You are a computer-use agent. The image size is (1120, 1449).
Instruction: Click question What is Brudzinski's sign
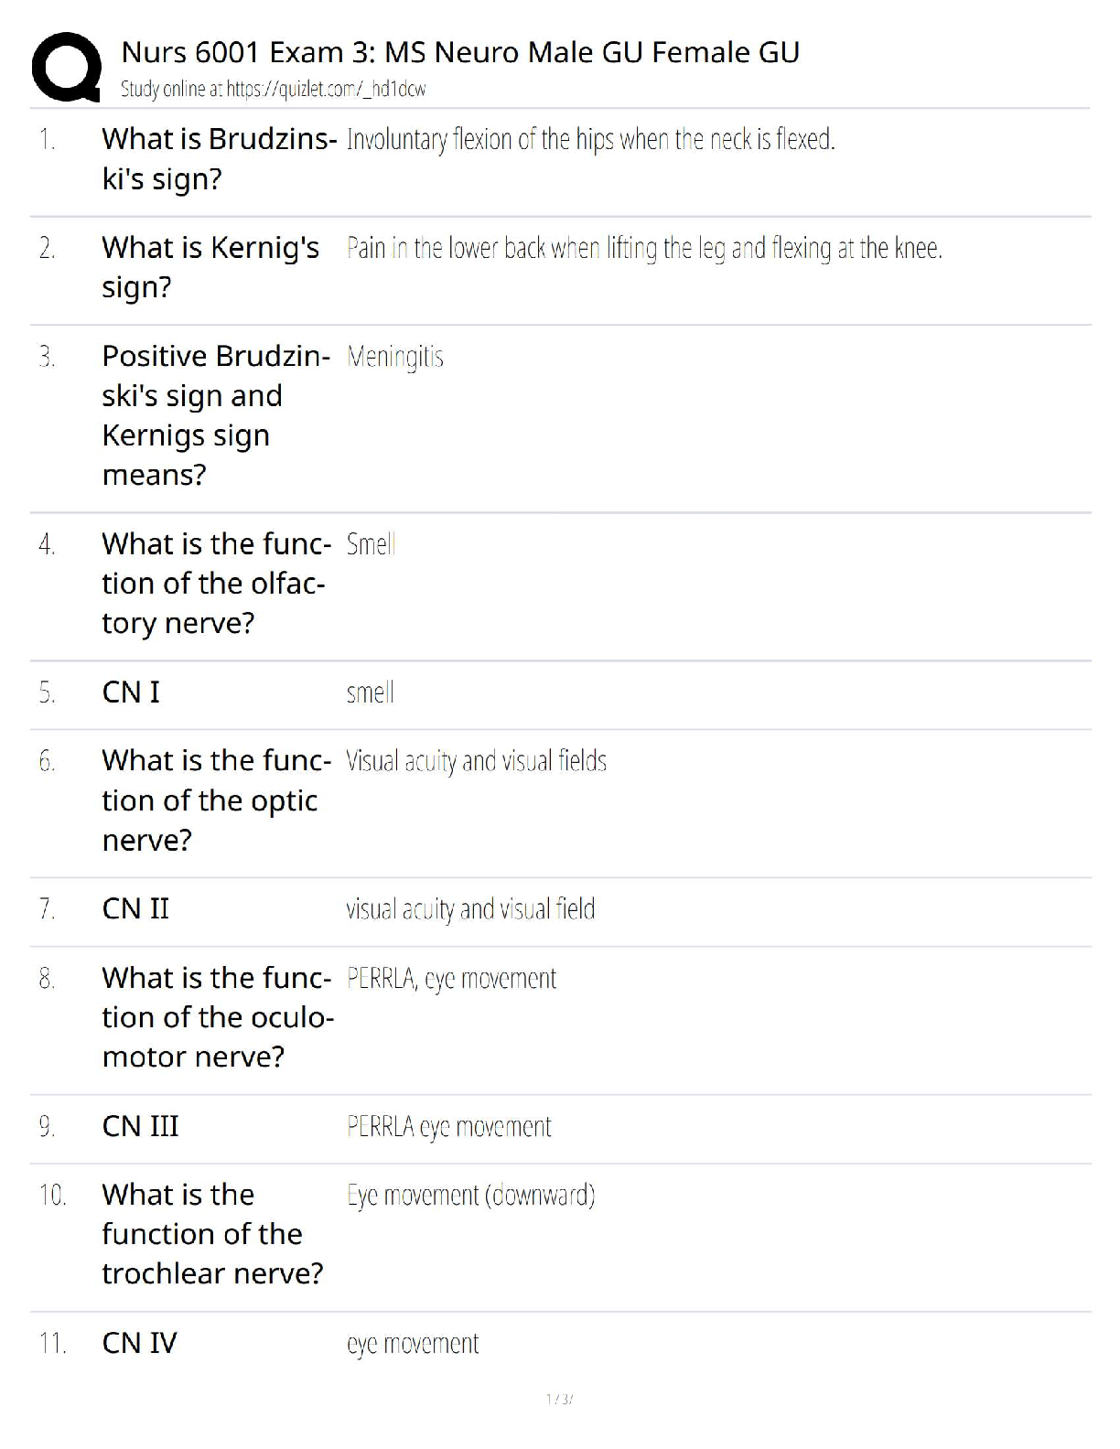click(220, 159)
